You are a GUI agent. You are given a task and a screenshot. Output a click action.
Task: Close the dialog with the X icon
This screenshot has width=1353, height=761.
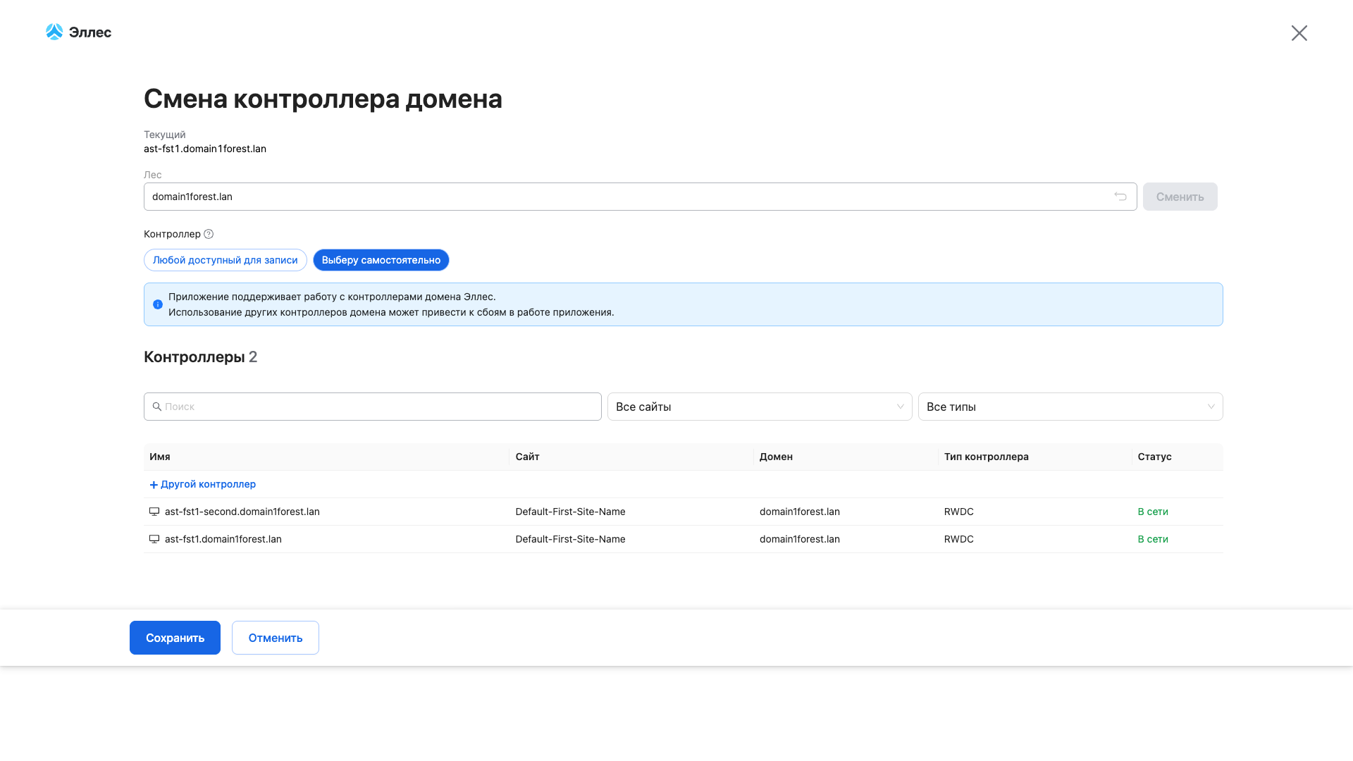tap(1299, 33)
